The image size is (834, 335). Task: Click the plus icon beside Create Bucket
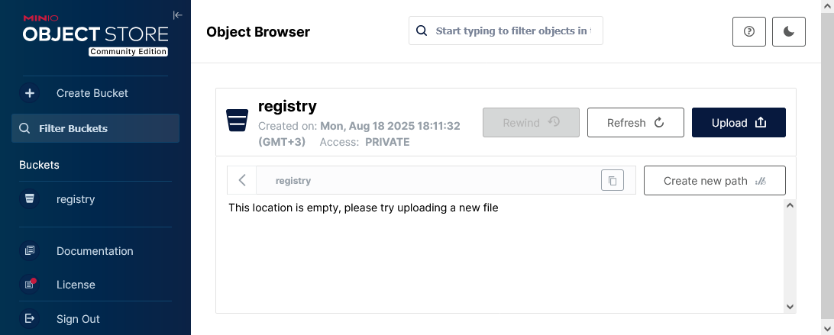coord(30,93)
